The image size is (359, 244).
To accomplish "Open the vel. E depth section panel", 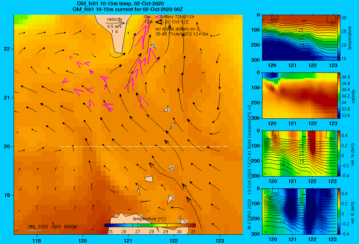I will pos(299,211).
